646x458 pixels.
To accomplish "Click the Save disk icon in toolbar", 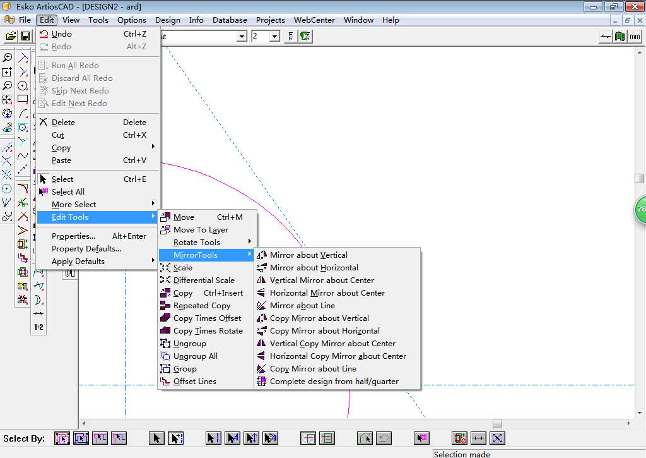I will 25,37.
